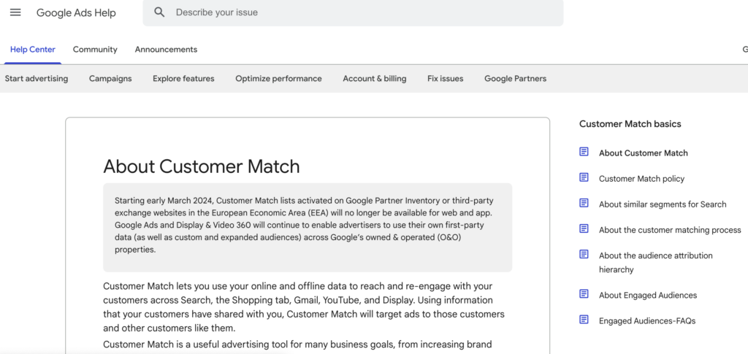Image resolution: width=748 pixels, height=354 pixels.
Task: Open the Account & billing menu
Action: pos(375,79)
